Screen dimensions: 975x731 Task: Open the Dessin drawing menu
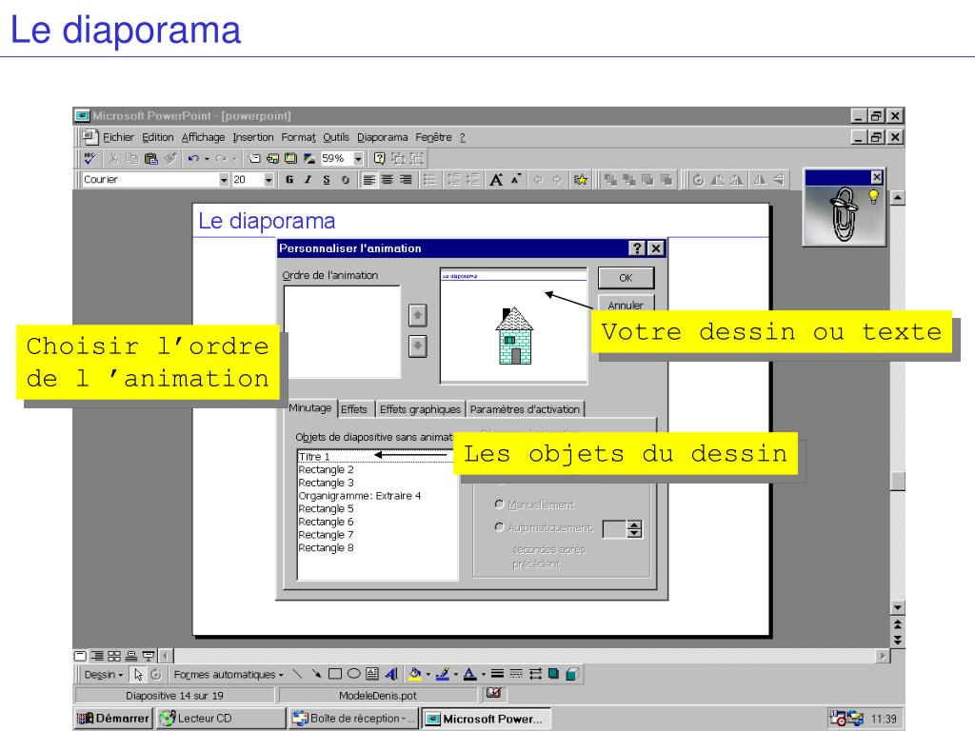pos(103,675)
